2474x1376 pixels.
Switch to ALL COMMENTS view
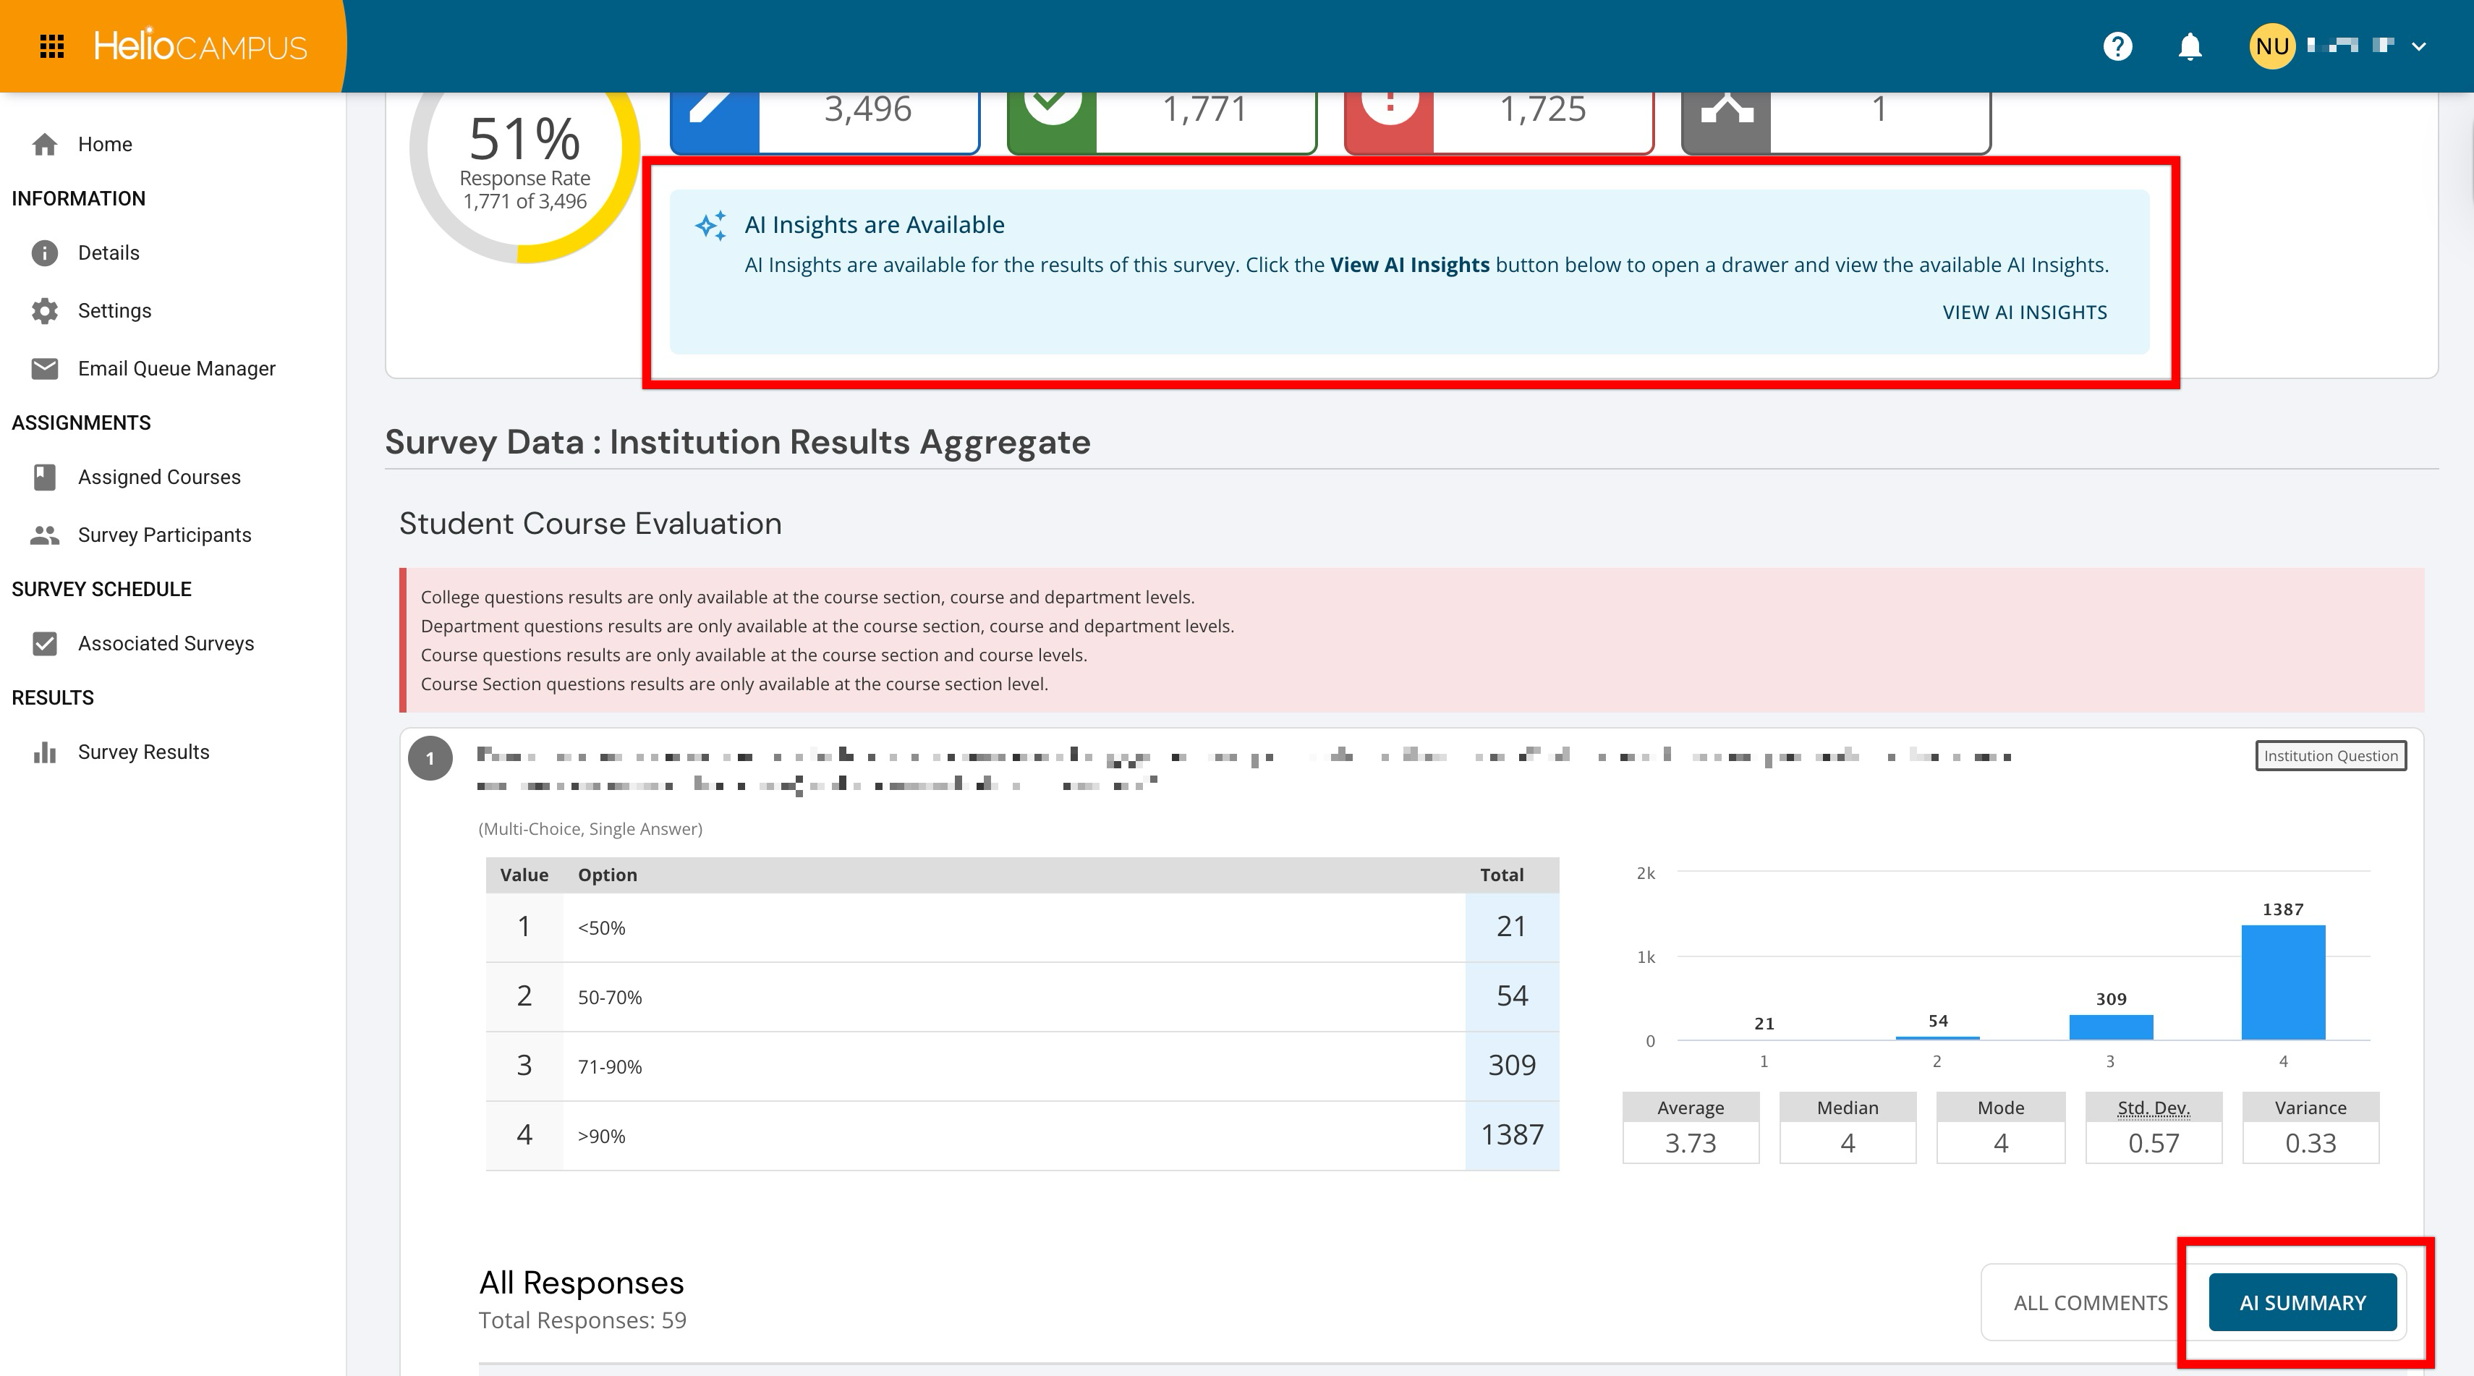pyautogui.click(x=2090, y=1302)
